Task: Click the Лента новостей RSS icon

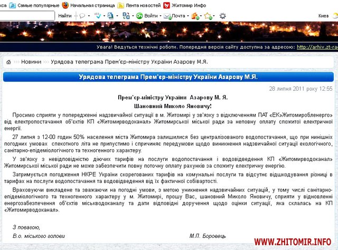Action: (121, 5)
